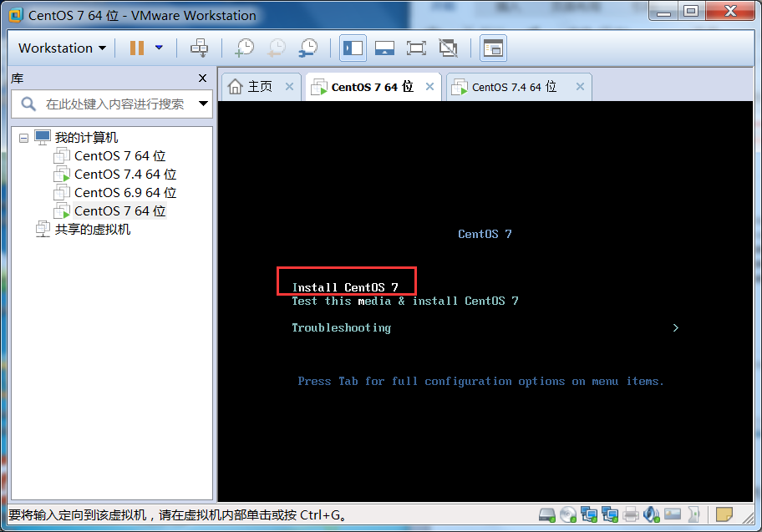Click Install CentOS 7 boot option
The width and height of the screenshot is (762, 532).
pyautogui.click(x=345, y=287)
